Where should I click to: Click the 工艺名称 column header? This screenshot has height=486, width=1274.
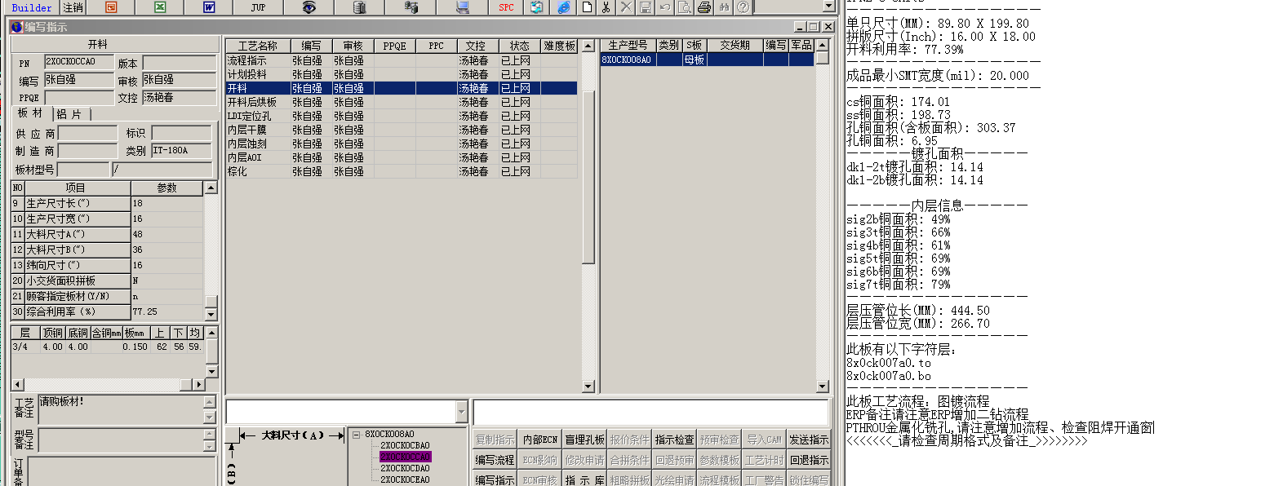click(258, 46)
